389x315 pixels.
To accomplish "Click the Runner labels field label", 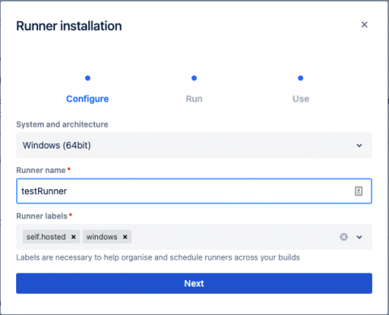I will [x=41, y=216].
